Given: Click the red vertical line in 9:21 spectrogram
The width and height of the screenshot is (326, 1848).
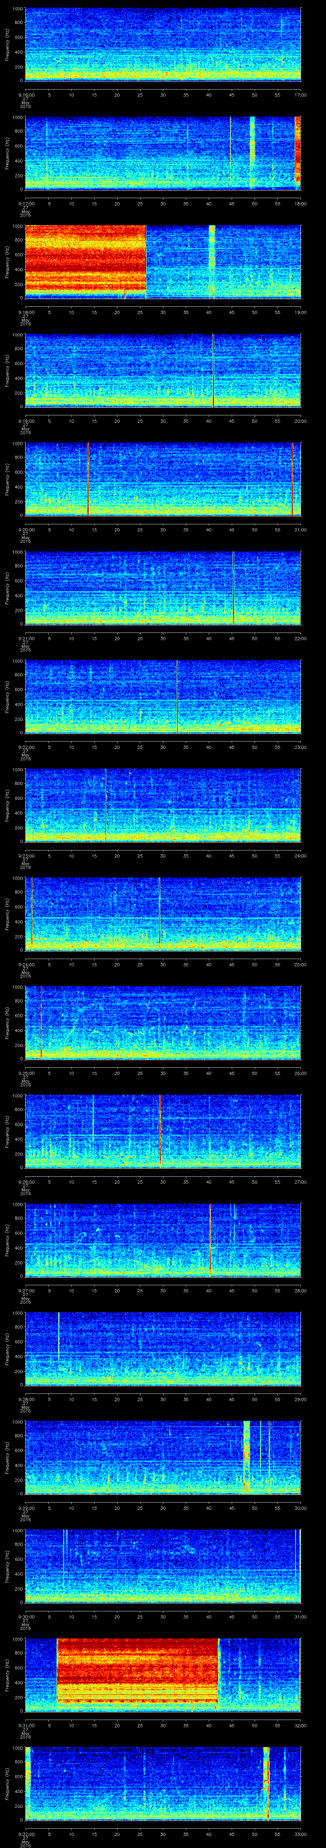Looking at the screenshot, I should tap(234, 588).
